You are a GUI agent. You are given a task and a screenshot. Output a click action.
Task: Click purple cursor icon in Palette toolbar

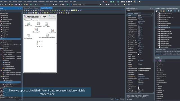click(x=160, y=61)
